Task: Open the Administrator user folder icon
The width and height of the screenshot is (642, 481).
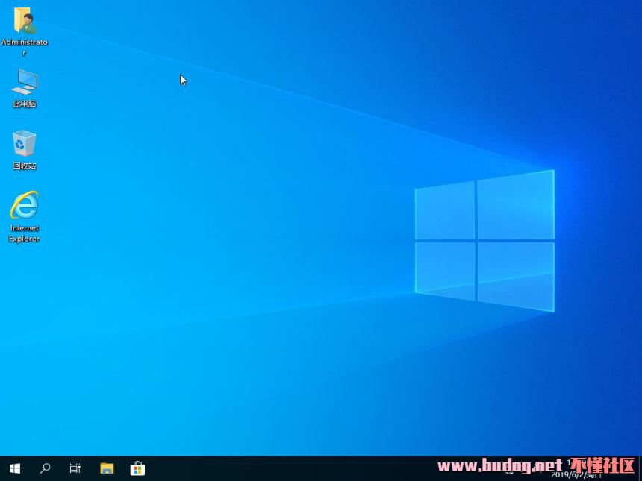Action: click(24, 20)
